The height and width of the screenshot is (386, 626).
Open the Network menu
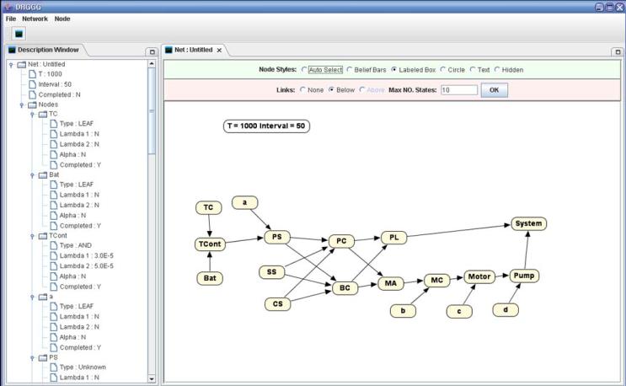pyautogui.click(x=35, y=18)
